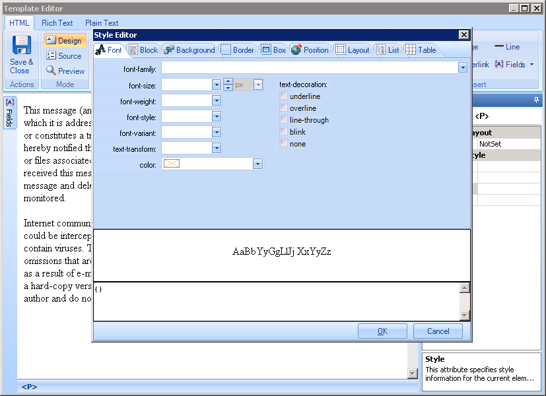Click the font preview sample text

[x=282, y=251]
